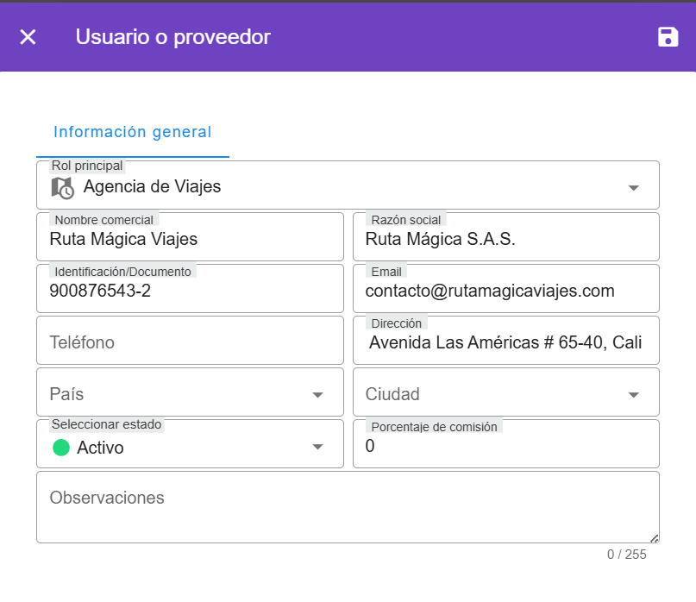The height and width of the screenshot is (602, 696).
Task: Click the Dirección address field
Action: pos(505,343)
